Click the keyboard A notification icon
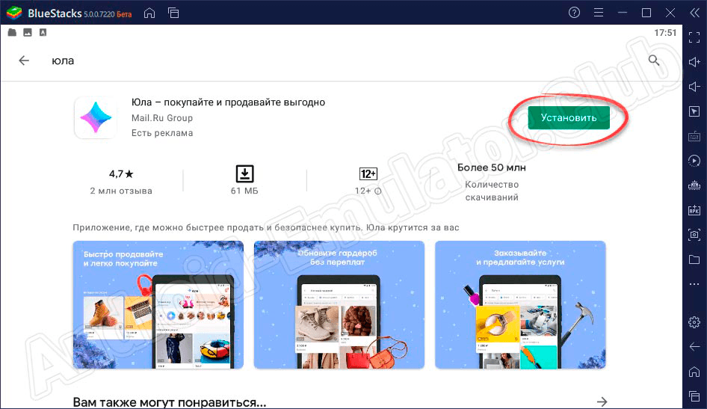 43,32
